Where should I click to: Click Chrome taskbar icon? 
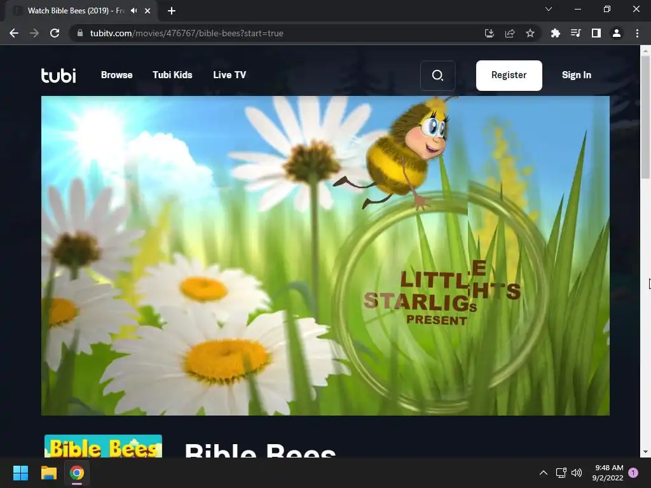click(77, 473)
